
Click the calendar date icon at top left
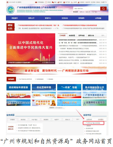click(x=7, y=2)
